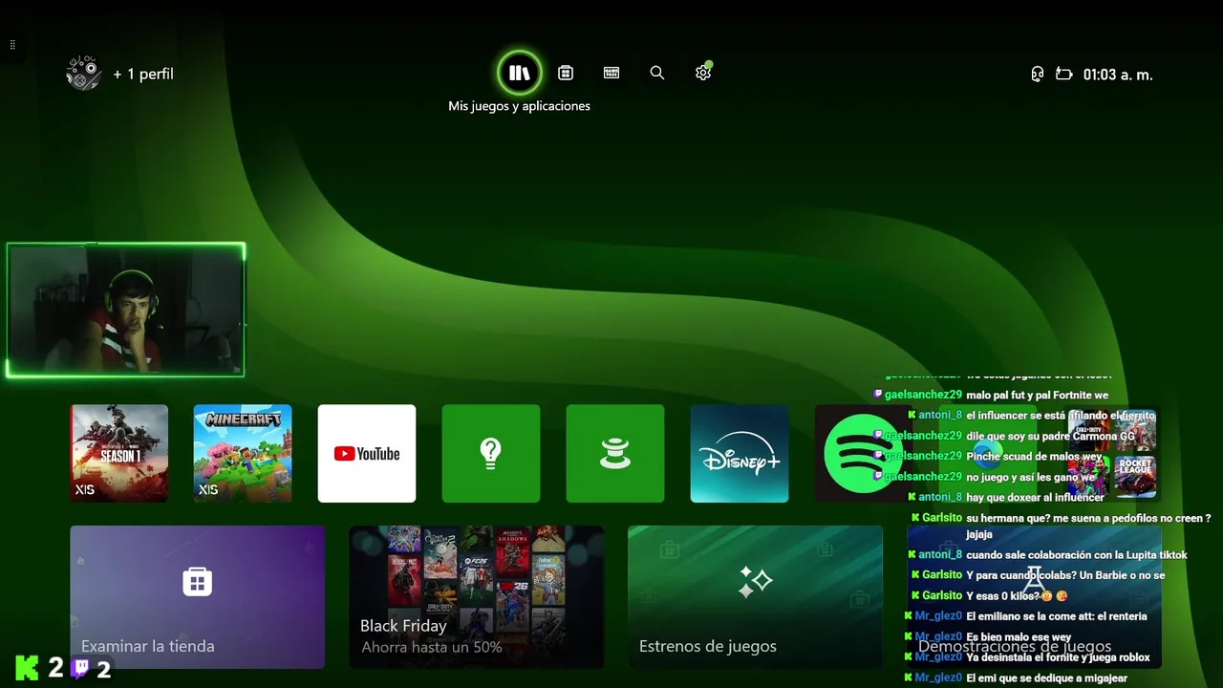Select chat message 'no juego y así les gano we'
Screen dimensions: 1223x688
[1030, 477]
